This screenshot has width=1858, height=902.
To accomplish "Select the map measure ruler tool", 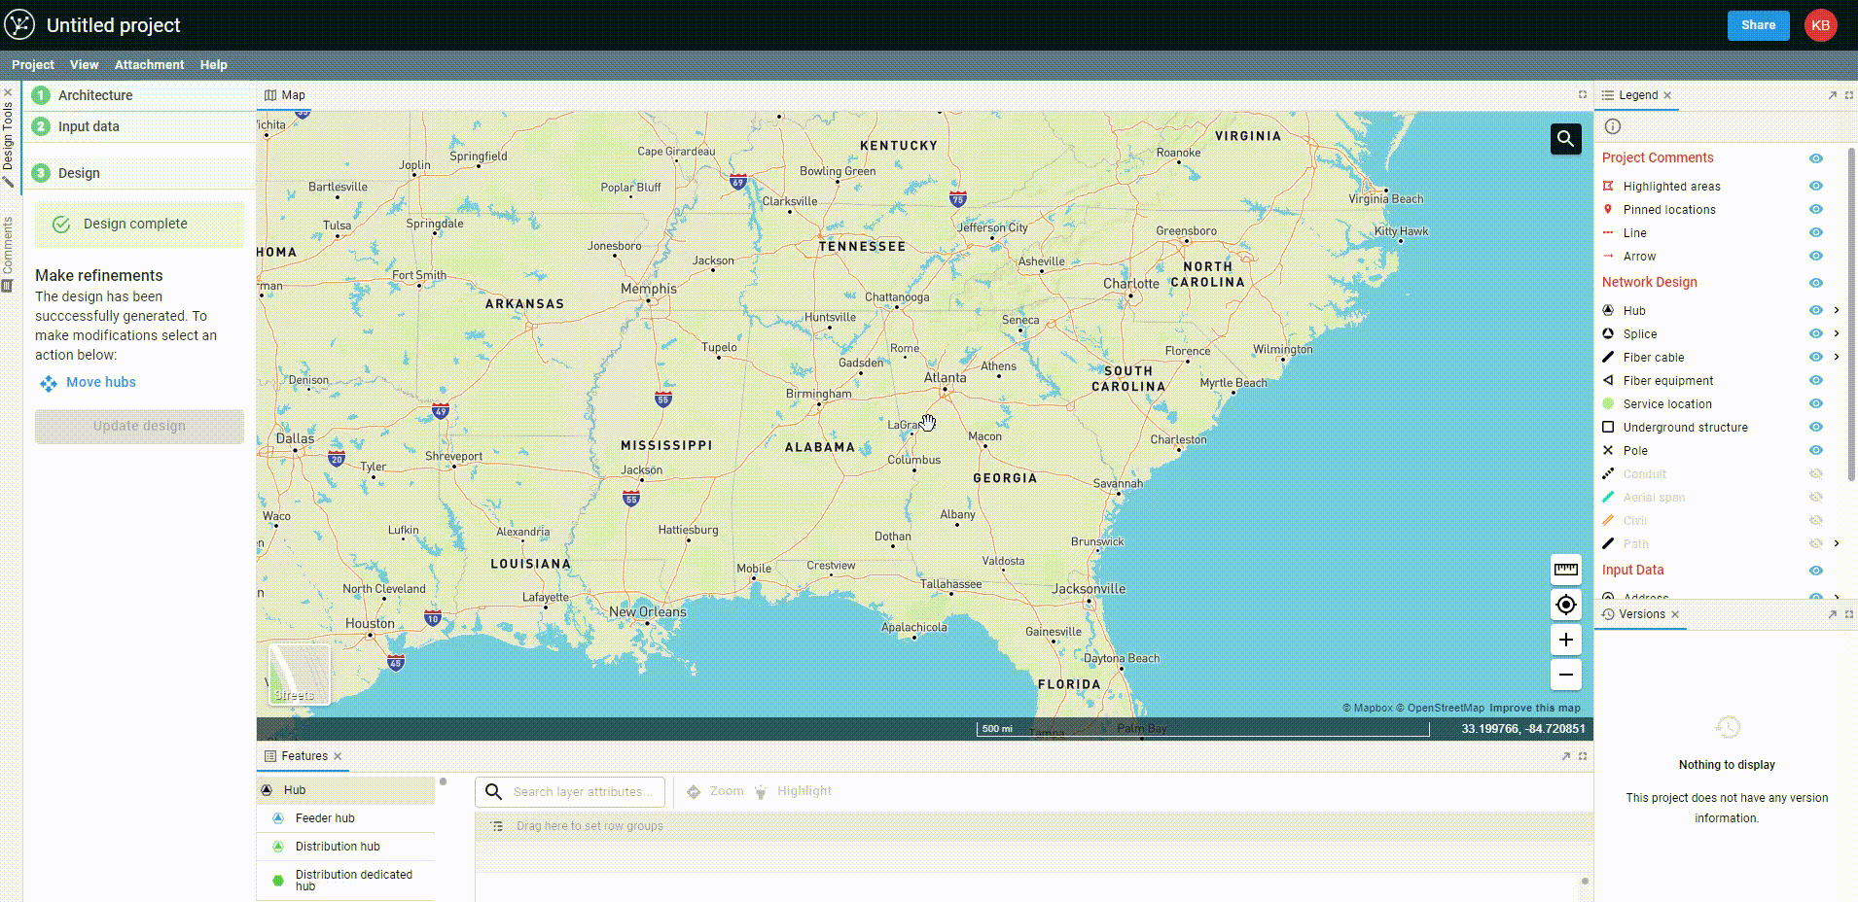I will 1565,570.
